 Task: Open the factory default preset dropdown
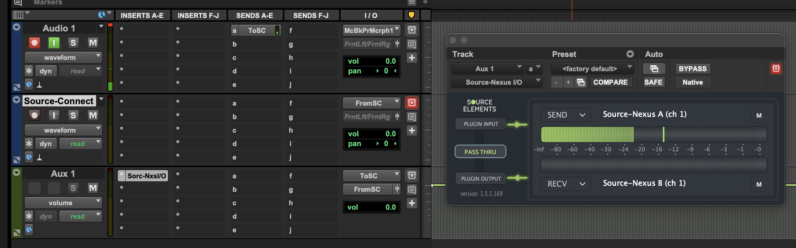pyautogui.click(x=592, y=69)
